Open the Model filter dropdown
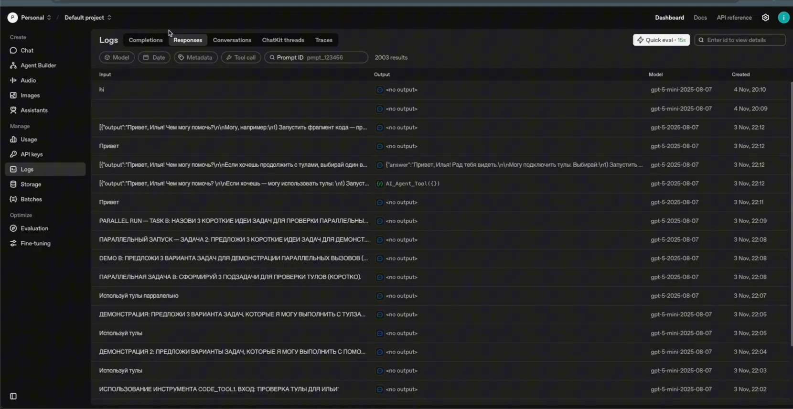 pos(117,57)
